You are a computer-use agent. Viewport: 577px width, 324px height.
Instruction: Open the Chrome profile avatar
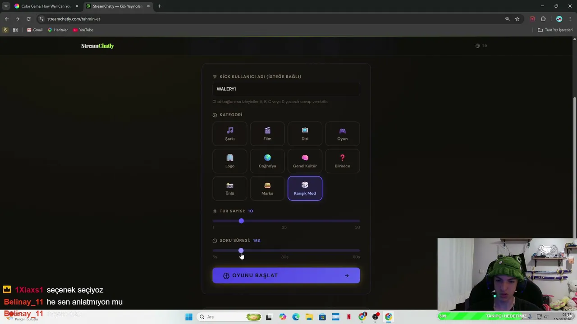pos(559,19)
